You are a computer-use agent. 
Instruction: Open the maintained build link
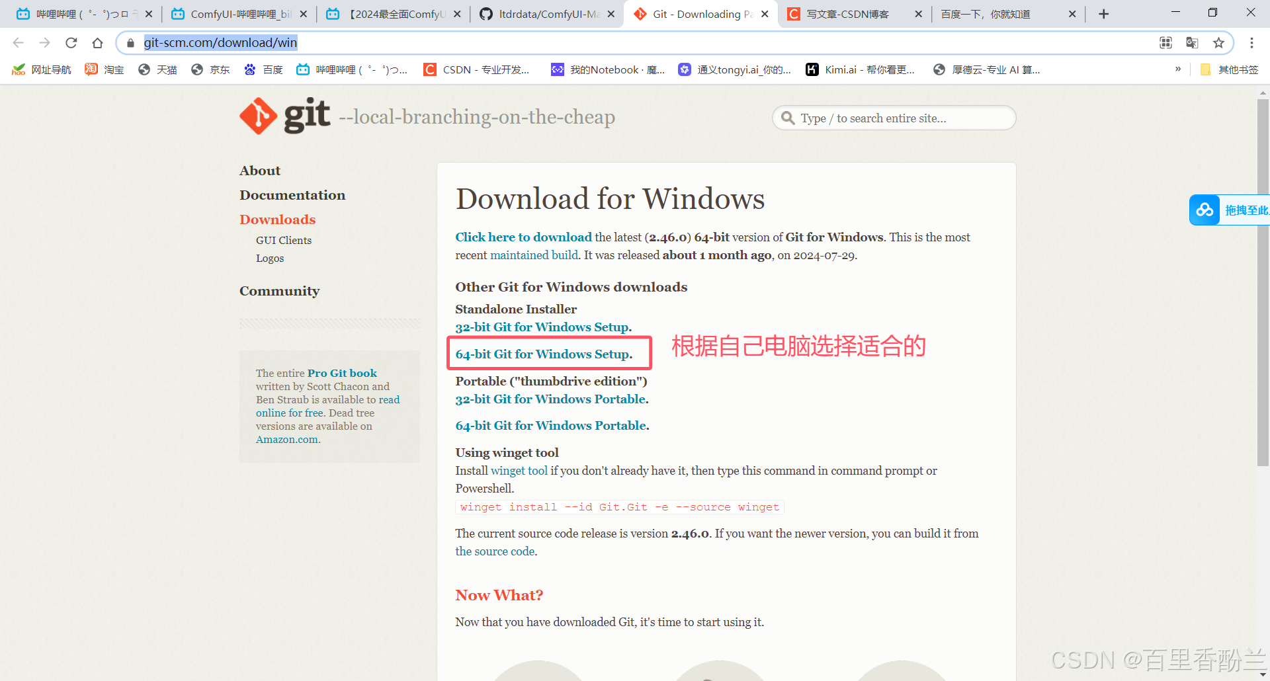(534, 255)
